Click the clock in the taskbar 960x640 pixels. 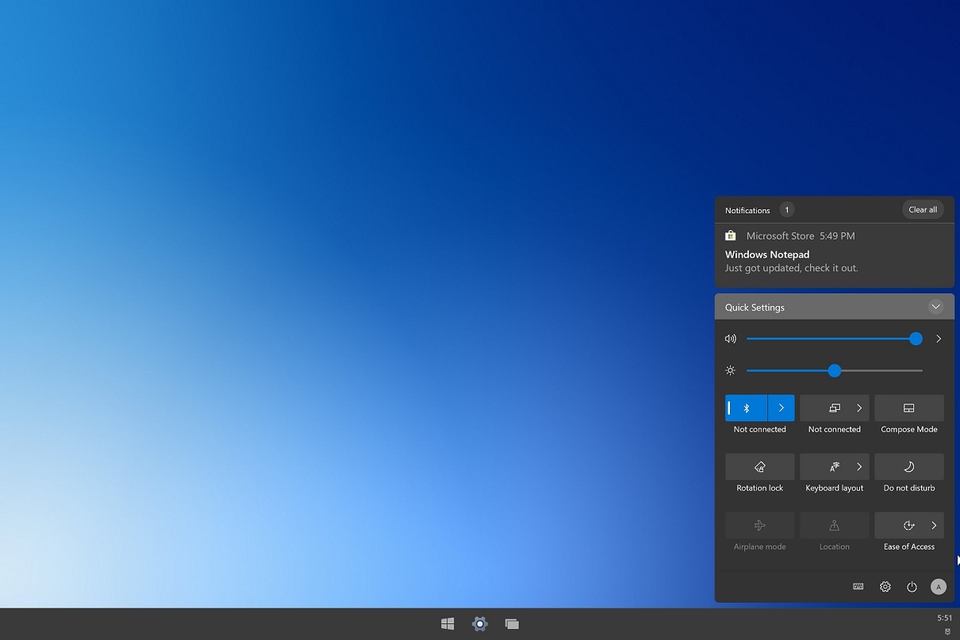point(944,617)
